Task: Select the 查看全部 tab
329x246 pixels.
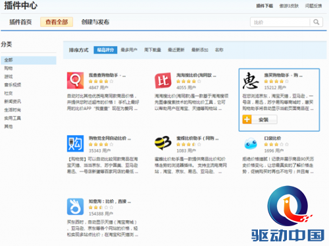Action: pyautogui.click(x=57, y=22)
